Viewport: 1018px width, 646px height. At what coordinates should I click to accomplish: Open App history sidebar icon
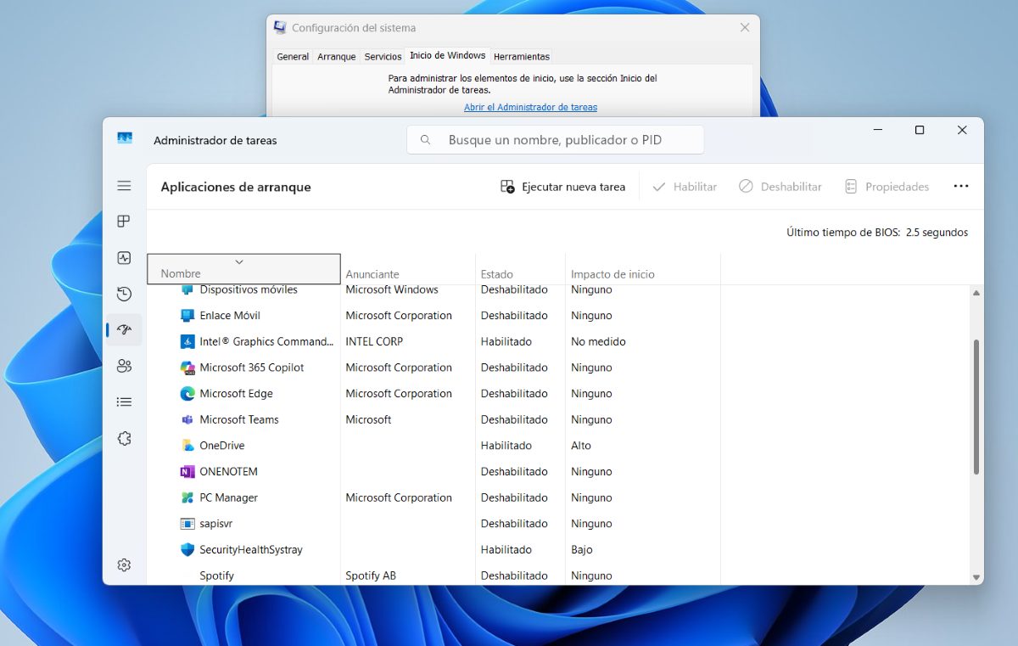(124, 295)
